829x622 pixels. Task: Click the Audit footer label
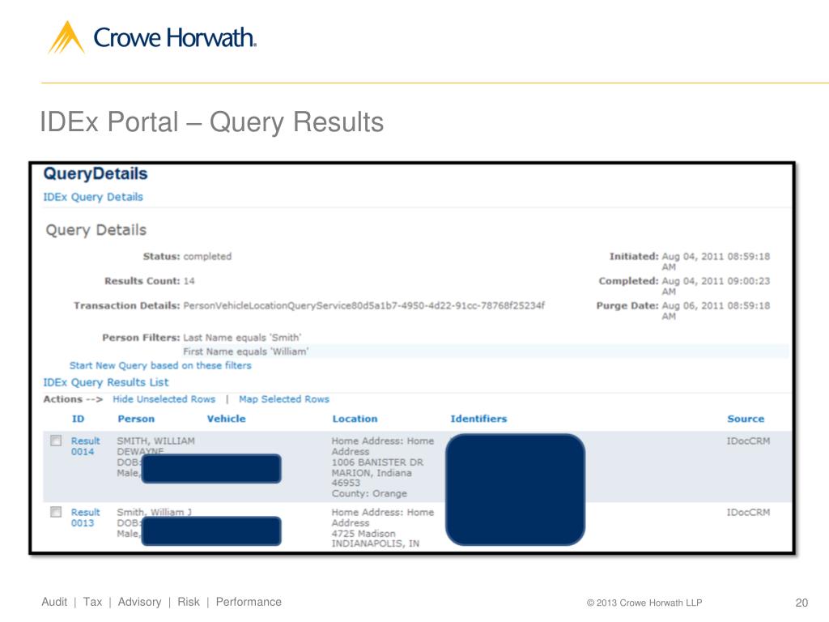click(x=54, y=602)
